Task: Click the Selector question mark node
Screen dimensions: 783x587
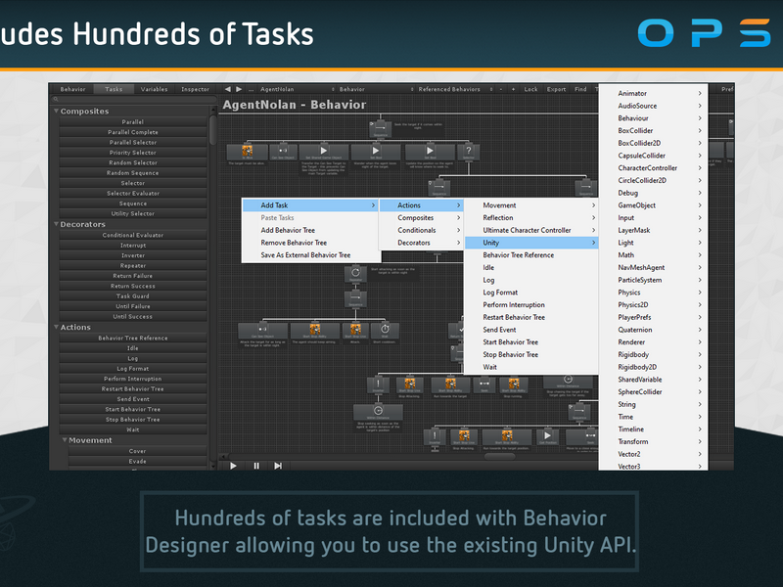Action: tap(469, 153)
